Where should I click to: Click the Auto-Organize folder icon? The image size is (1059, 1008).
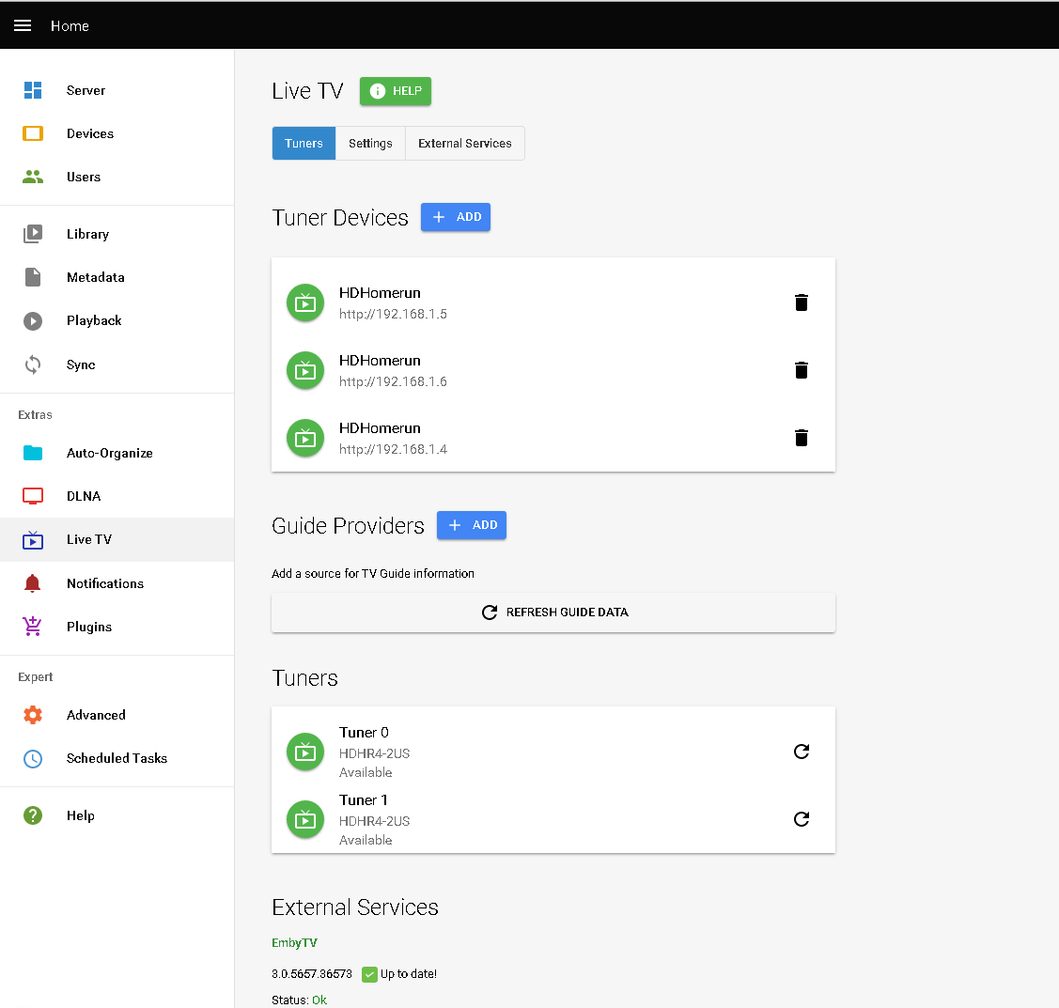(33, 453)
